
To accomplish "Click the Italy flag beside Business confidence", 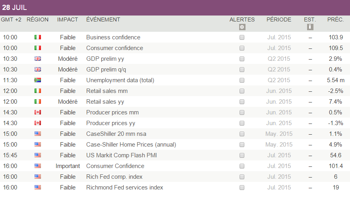I will [x=38, y=37].
